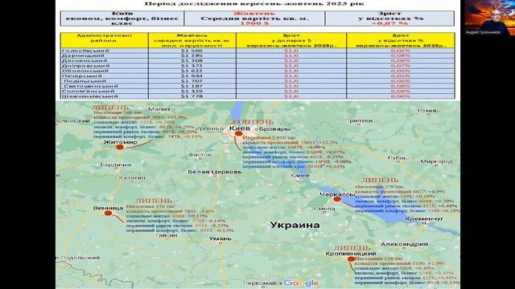Click the '$1 778' price cell for Шевченківський
The image size is (515, 289).
click(192, 96)
